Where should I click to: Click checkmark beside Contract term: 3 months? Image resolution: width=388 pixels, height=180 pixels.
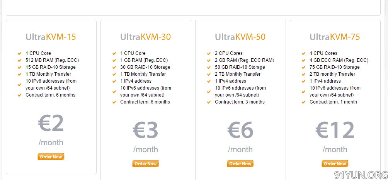click(x=209, y=102)
